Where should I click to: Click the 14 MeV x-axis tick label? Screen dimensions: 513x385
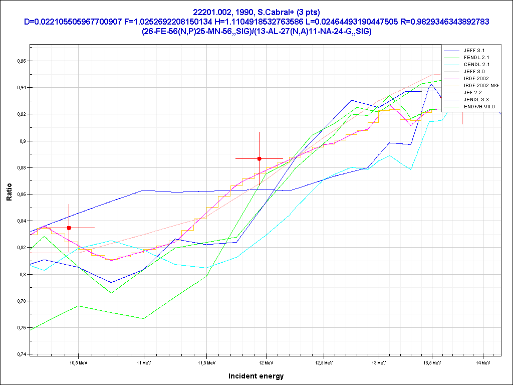482,362
